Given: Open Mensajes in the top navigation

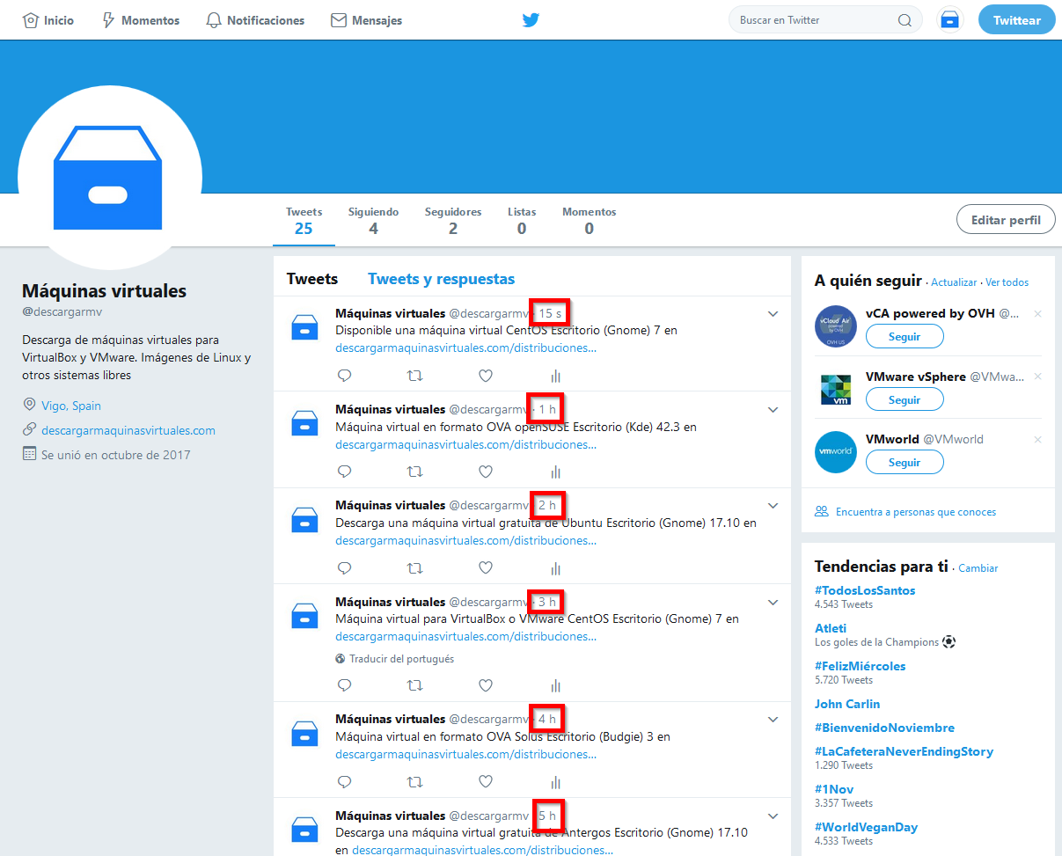Looking at the screenshot, I should pyautogui.click(x=366, y=20).
